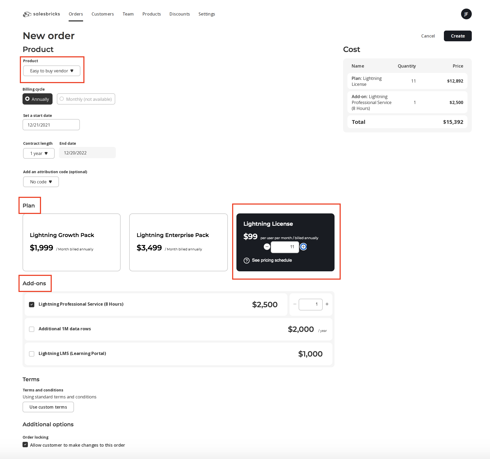Click the Lightning License quantity field showing 11
Viewport: 490px width, 459px height.
click(x=285, y=247)
